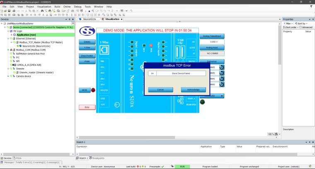The image size is (315, 169).
Task: Click the first debounce reset arrow icon
Action: click(222, 67)
